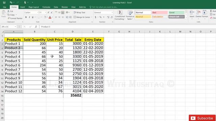The height and width of the screenshot is (121, 216).
Task: Increase the cell indent
Action: tap(70, 17)
